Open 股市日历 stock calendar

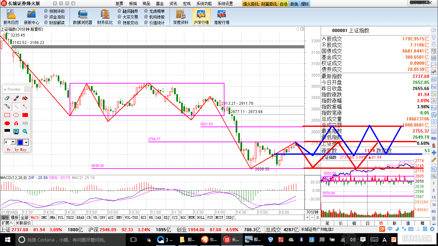click(x=11, y=17)
